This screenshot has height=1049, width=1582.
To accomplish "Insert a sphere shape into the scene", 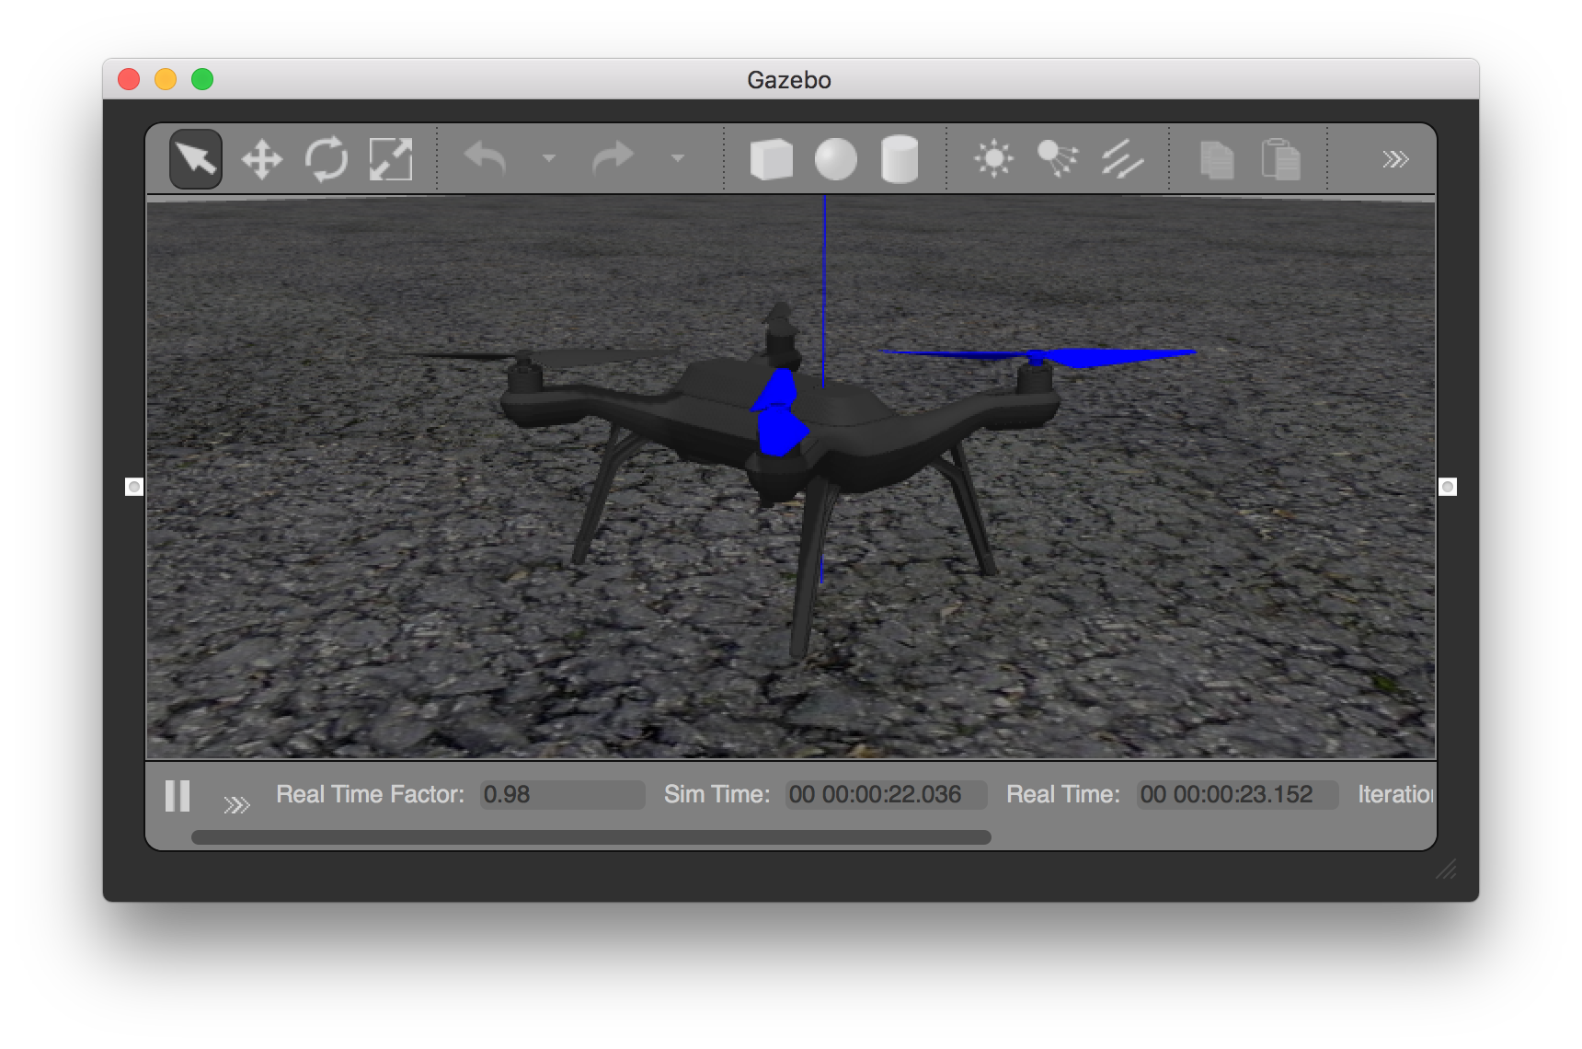I will 836,158.
